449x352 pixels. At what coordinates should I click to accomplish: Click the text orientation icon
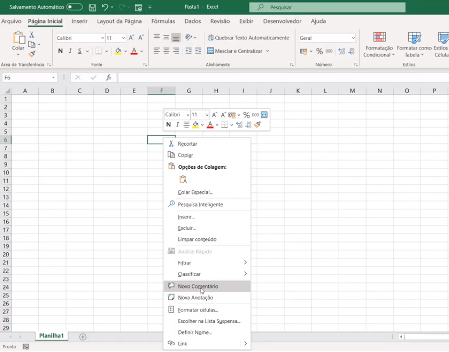click(x=189, y=37)
